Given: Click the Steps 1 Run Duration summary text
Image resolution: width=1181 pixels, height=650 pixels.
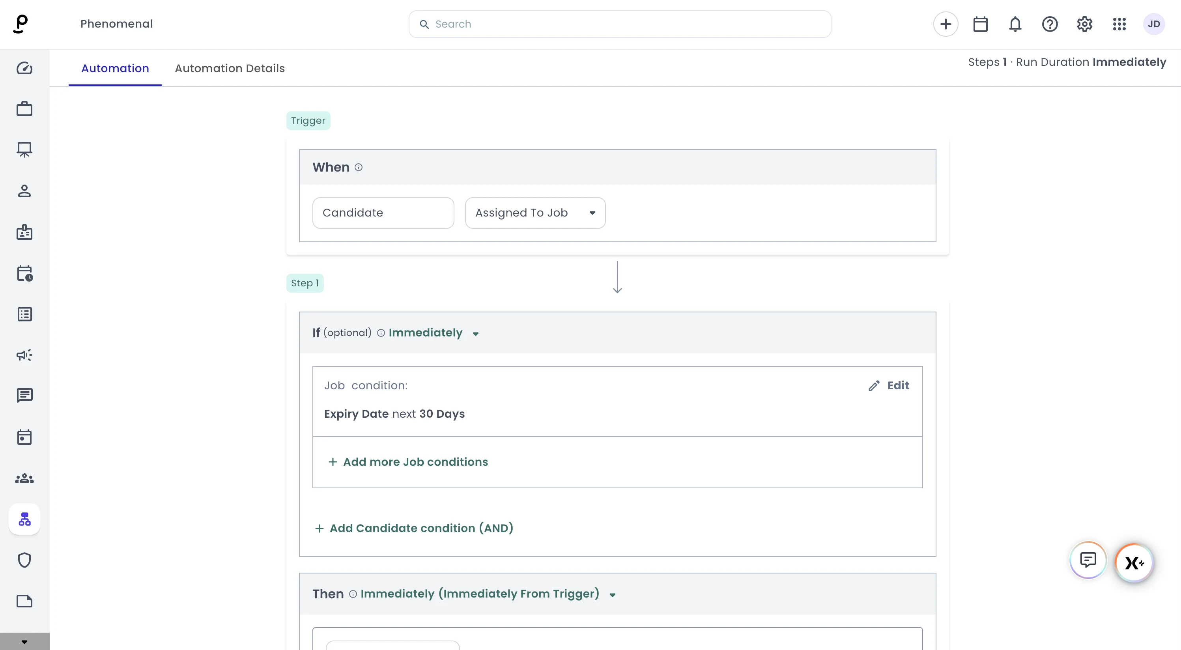Looking at the screenshot, I should 1067,62.
